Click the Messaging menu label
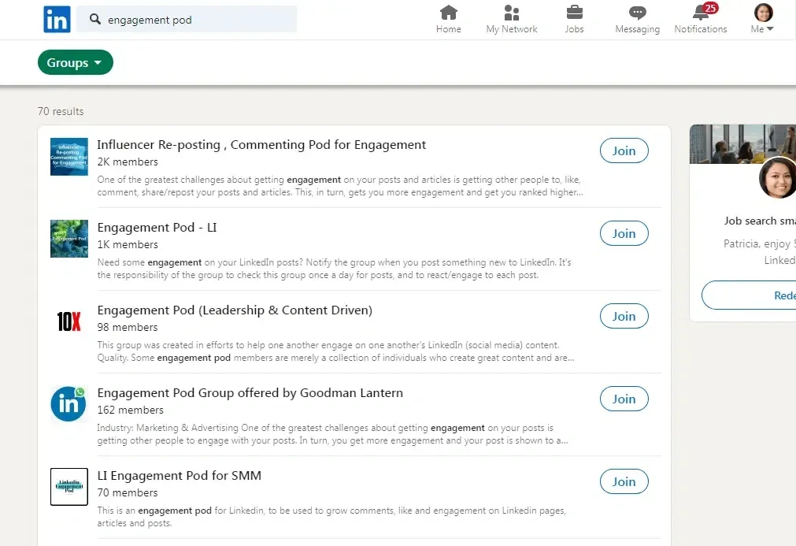The height and width of the screenshot is (546, 796). pyautogui.click(x=638, y=29)
